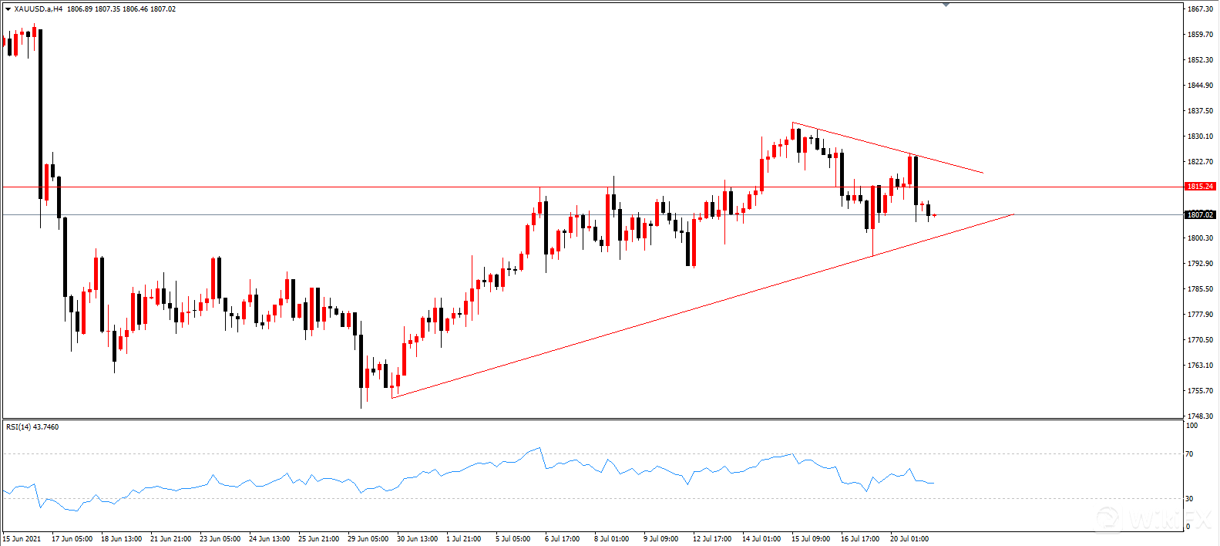Select the black 1807.02 current price label
The image size is (1220, 546).
click(x=1200, y=215)
